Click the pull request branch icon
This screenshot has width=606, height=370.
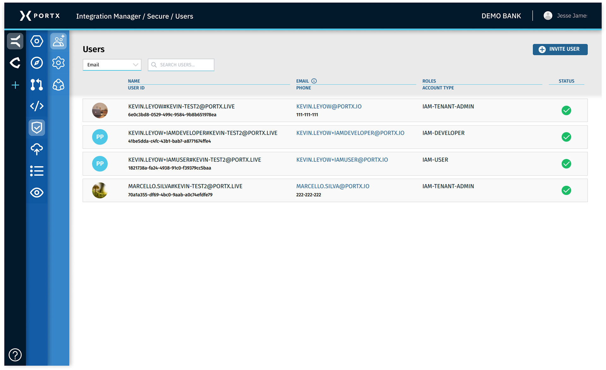click(37, 85)
